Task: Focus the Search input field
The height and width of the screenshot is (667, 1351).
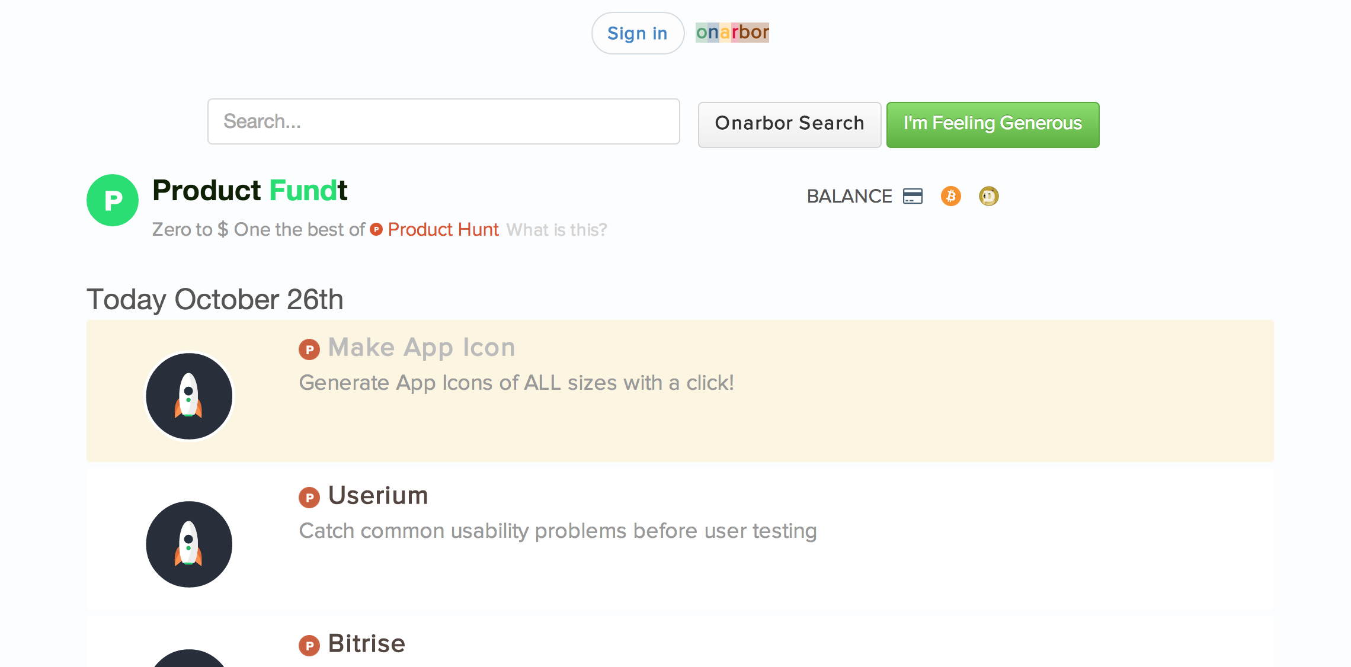Action: pos(443,121)
